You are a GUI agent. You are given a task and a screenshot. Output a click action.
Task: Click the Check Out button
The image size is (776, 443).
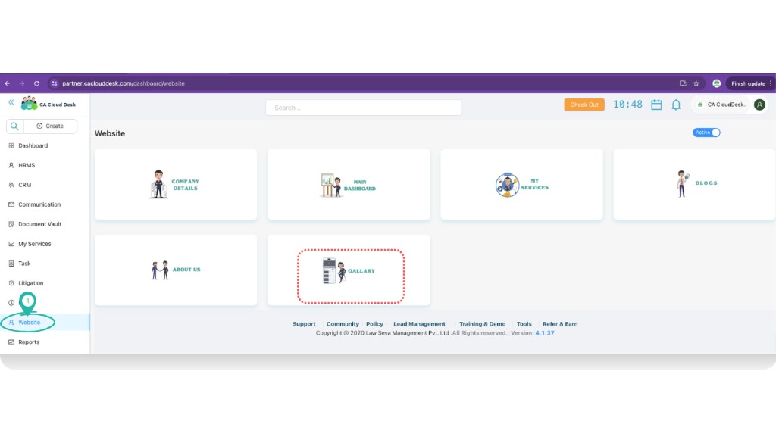(x=584, y=105)
